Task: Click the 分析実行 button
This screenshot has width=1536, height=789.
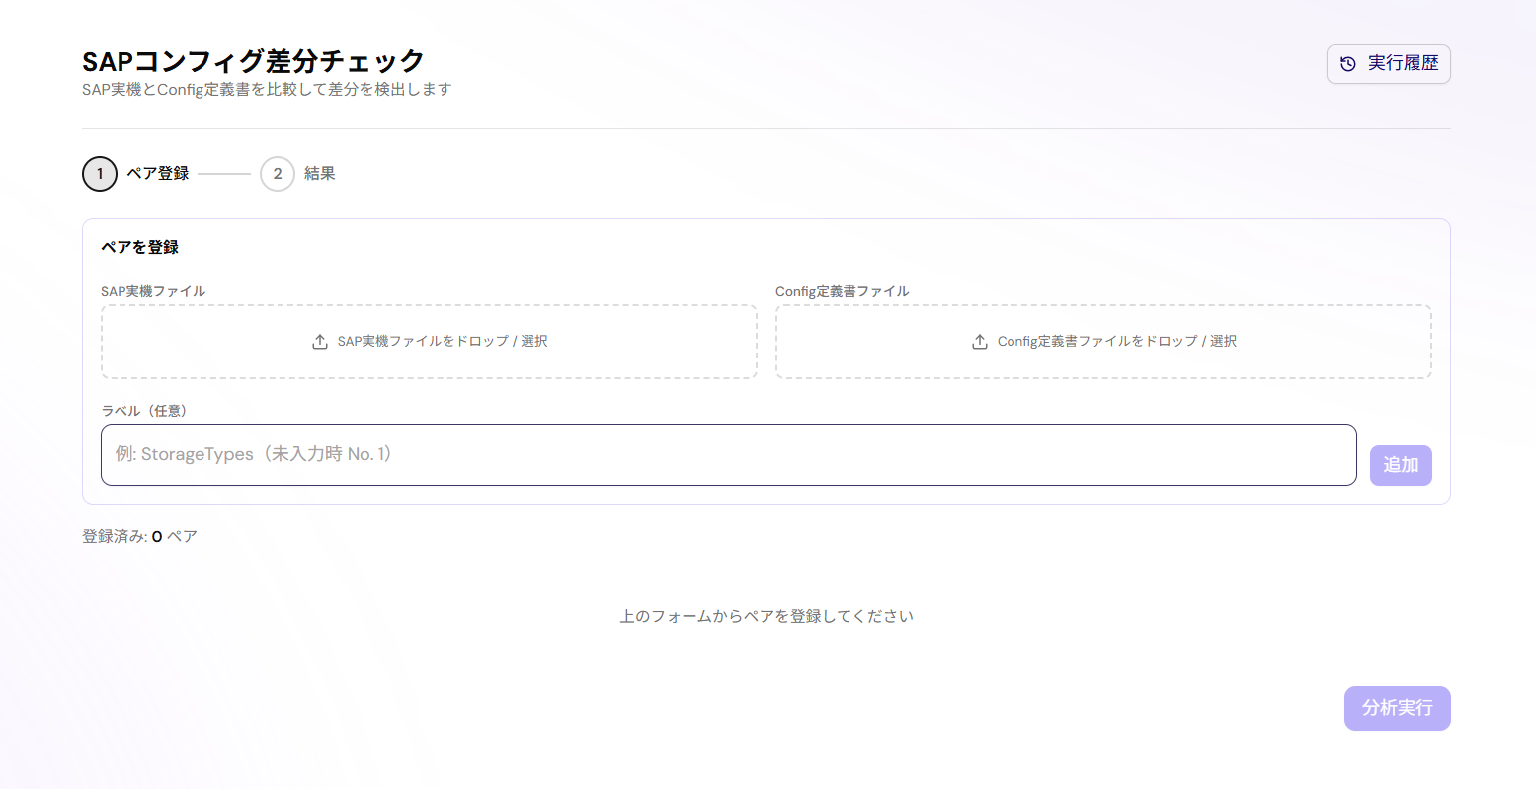Action: pos(1397,709)
